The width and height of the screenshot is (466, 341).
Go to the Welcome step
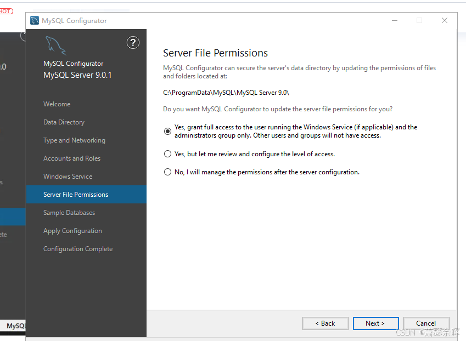tap(57, 104)
